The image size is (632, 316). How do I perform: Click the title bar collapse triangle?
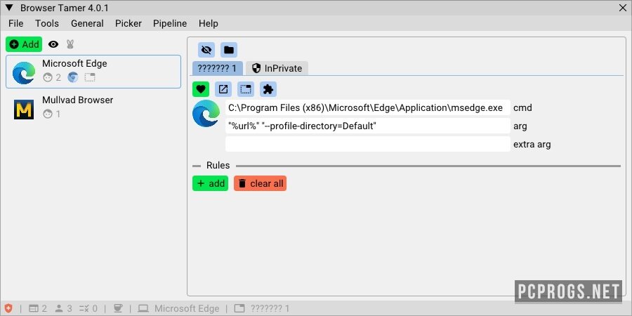click(10, 8)
